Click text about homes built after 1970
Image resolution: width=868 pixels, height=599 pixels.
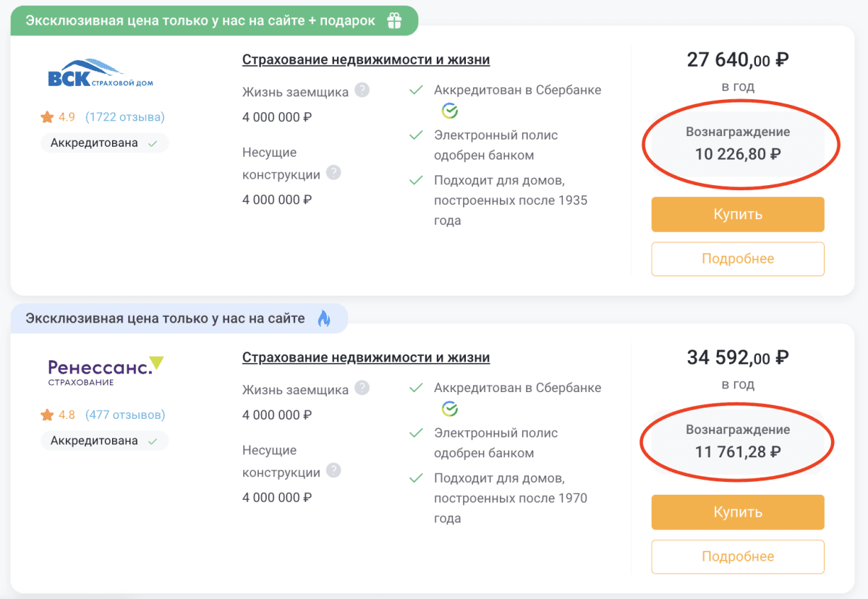pyautogui.click(x=511, y=498)
